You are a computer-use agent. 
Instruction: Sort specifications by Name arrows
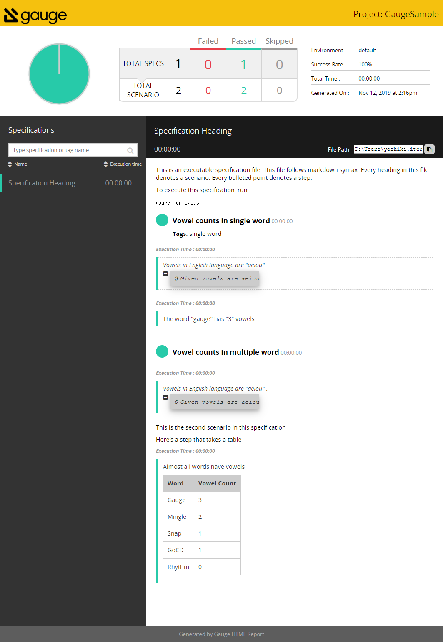pyautogui.click(x=10, y=164)
